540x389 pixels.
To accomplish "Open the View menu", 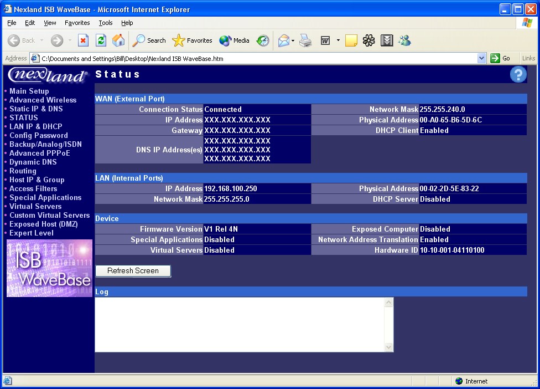I will (50, 23).
